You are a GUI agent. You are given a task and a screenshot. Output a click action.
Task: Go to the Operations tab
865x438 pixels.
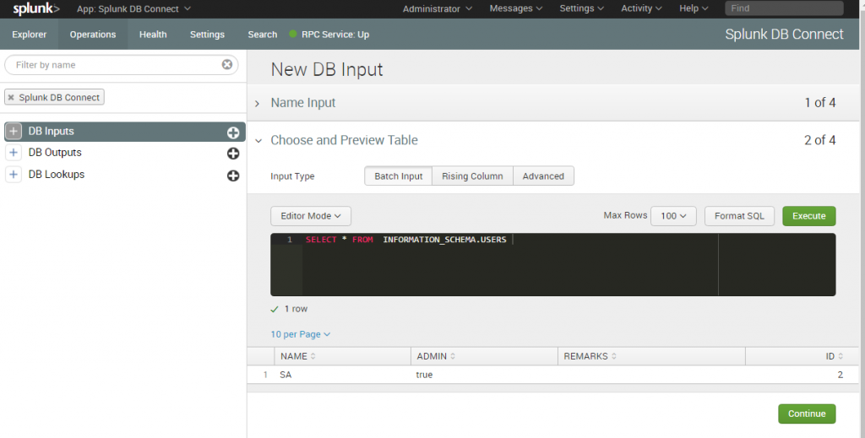coord(93,34)
